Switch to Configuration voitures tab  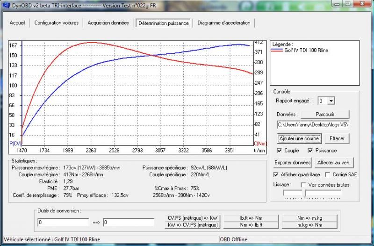click(56, 23)
